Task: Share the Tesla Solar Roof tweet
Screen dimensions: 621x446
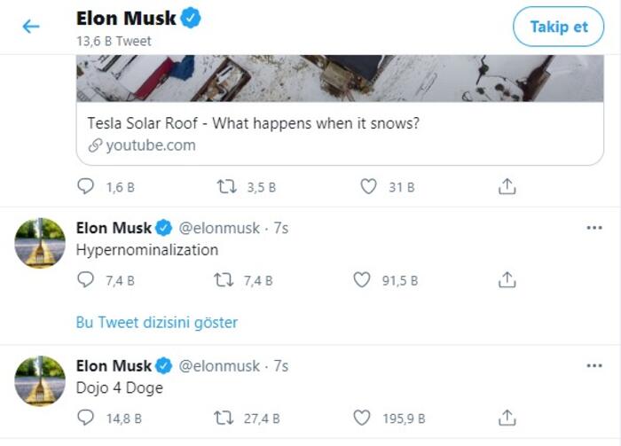Action: 507,187
